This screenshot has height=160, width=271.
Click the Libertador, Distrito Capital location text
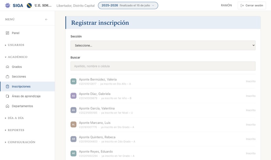75,6
